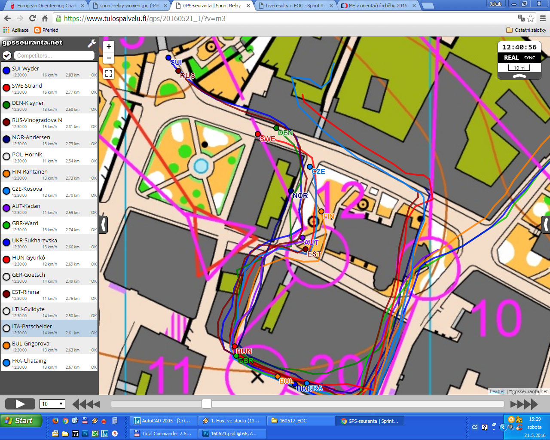Toggle LTU-Gvildyte track visibility circle
This screenshot has width=550, height=440.
[6, 311]
